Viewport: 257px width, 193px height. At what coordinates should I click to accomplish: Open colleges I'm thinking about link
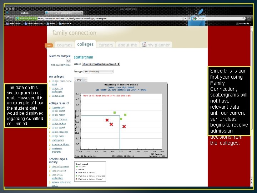pyautogui.click(x=61, y=83)
